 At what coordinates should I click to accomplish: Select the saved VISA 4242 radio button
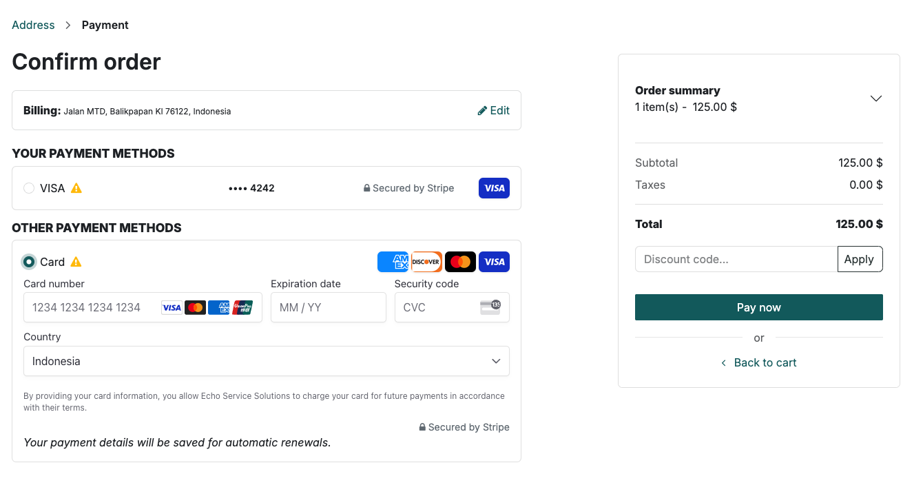tap(29, 188)
